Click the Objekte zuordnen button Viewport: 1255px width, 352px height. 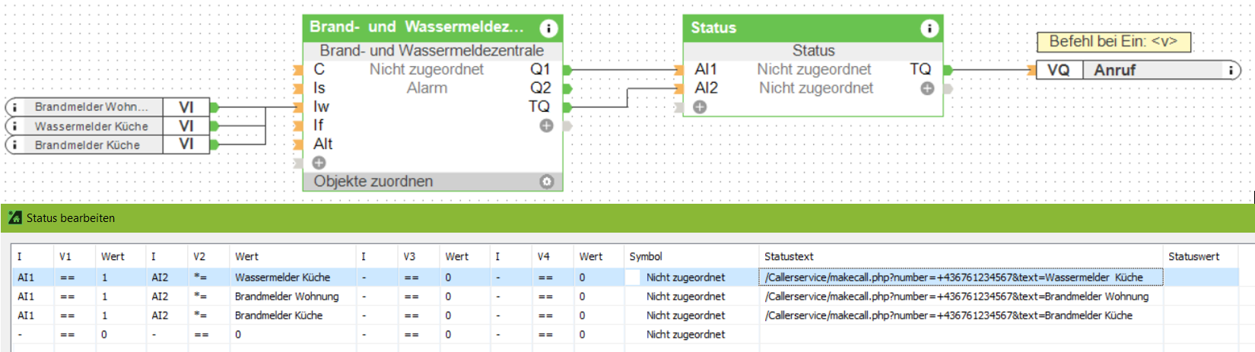[x=373, y=182]
